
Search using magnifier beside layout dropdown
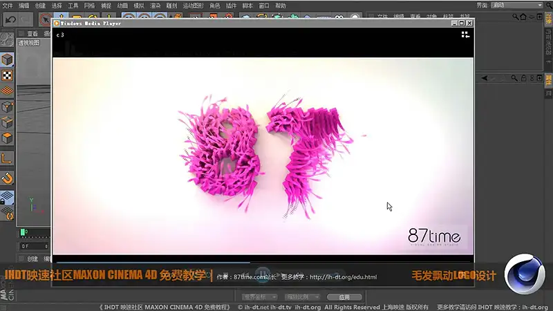click(x=549, y=6)
